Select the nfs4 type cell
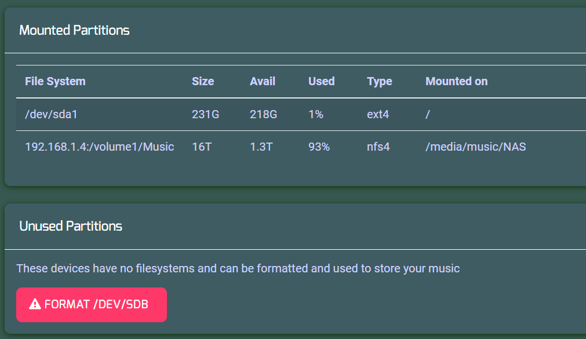The image size is (586, 339). coord(378,147)
